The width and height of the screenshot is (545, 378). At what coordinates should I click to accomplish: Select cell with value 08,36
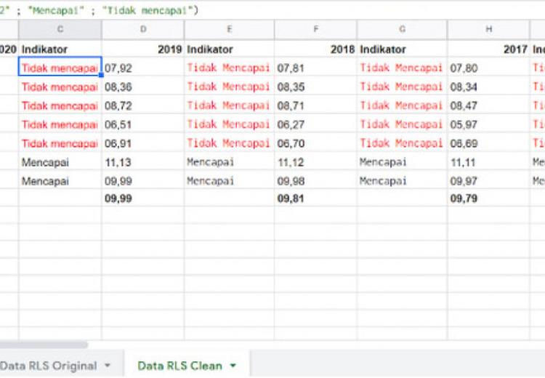(143, 87)
